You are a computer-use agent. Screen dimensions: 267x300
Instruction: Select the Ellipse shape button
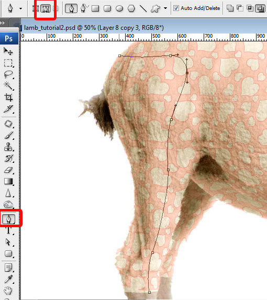point(119,8)
